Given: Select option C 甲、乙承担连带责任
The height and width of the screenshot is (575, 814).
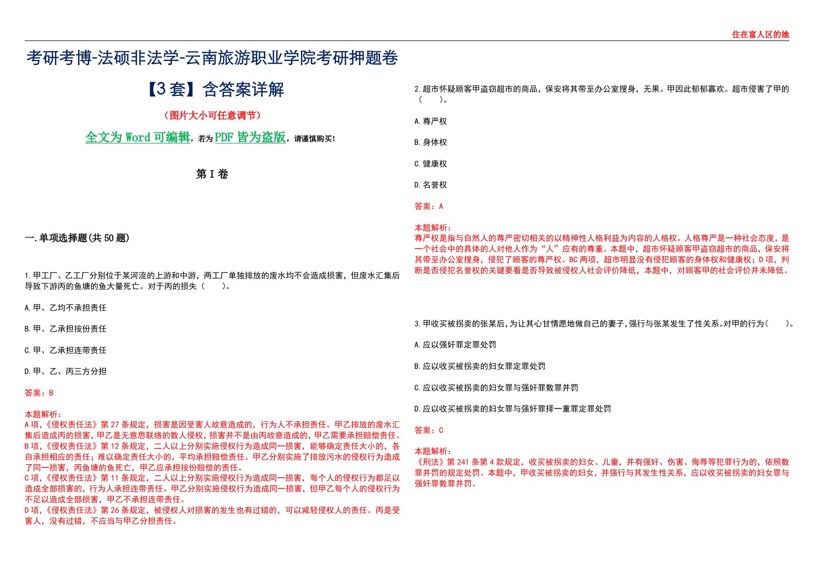Looking at the screenshot, I should (66, 350).
